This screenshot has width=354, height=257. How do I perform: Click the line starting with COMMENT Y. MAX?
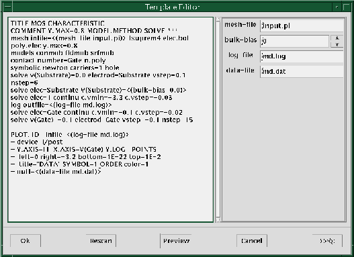pyautogui.click(x=93, y=31)
